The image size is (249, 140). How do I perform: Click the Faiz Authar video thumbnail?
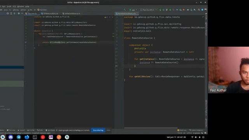(228, 70)
